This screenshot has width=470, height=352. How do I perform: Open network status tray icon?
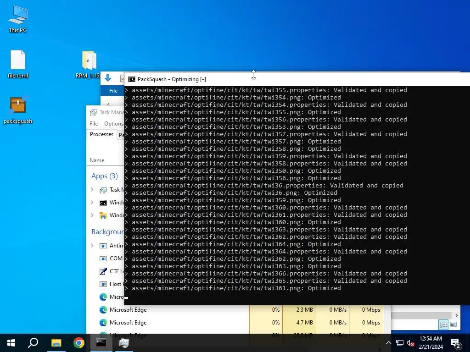400,343
